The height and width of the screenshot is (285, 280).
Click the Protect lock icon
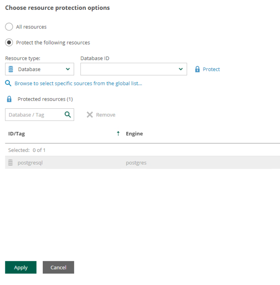coord(197,69)
